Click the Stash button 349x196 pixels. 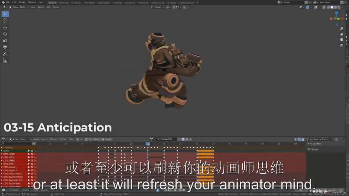tap(107, 139)
